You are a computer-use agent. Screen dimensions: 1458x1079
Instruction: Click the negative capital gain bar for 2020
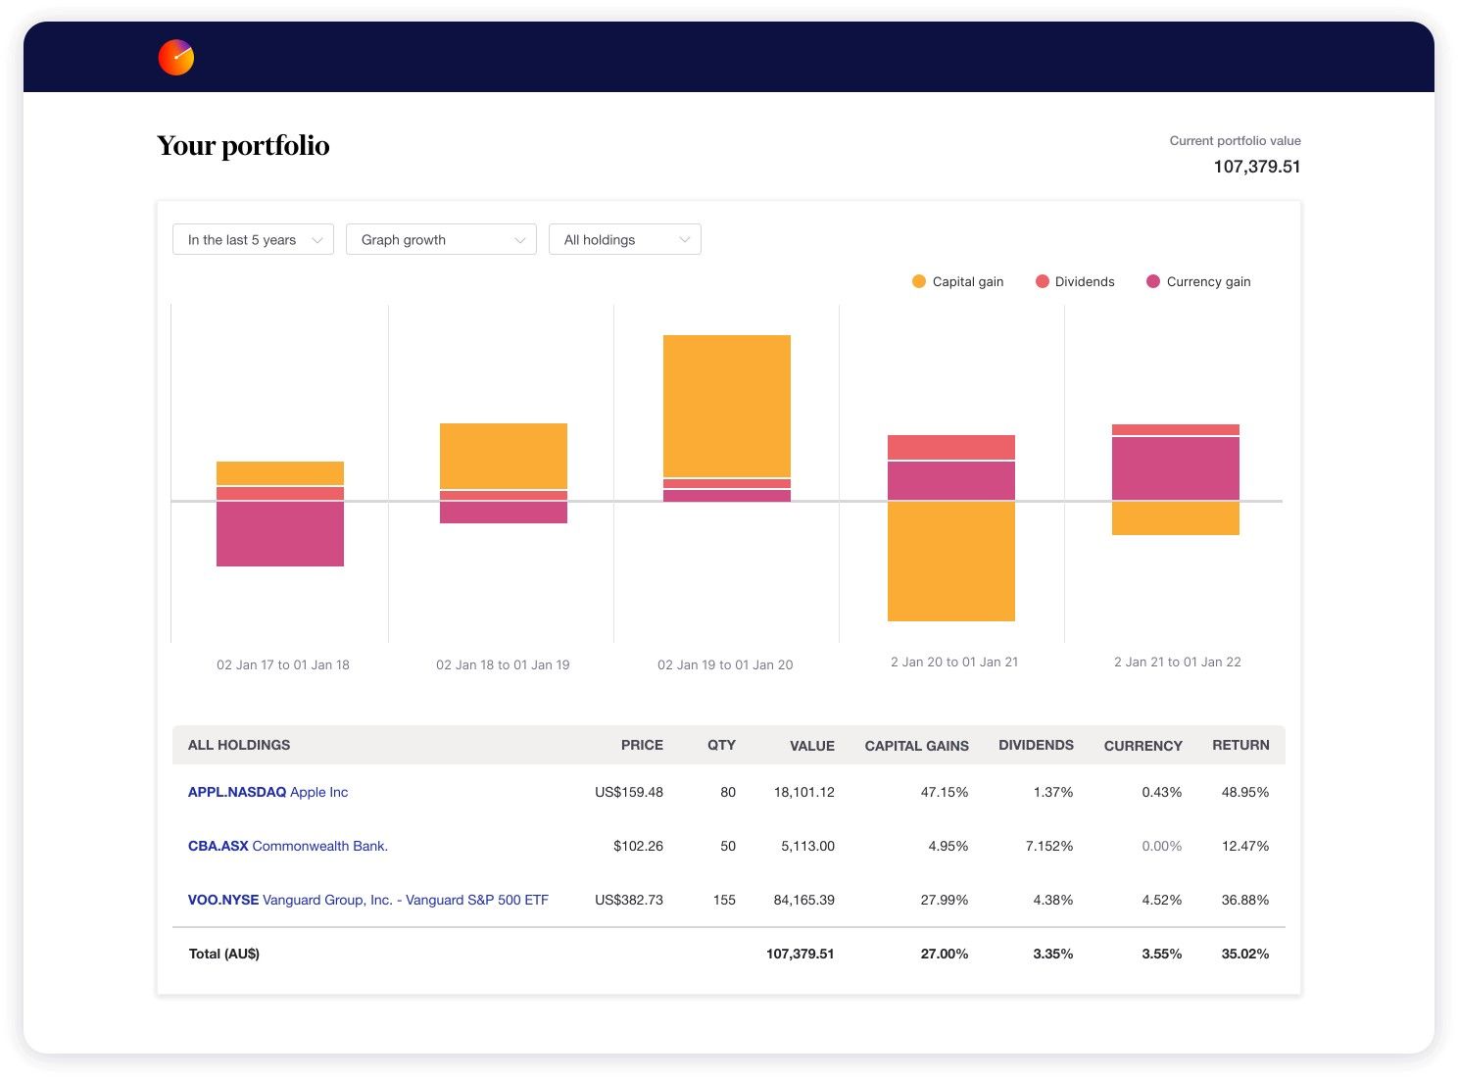coord(951,562)
